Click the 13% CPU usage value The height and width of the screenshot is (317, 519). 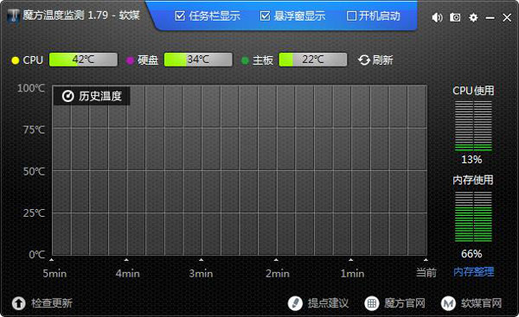tap(471, 160)
